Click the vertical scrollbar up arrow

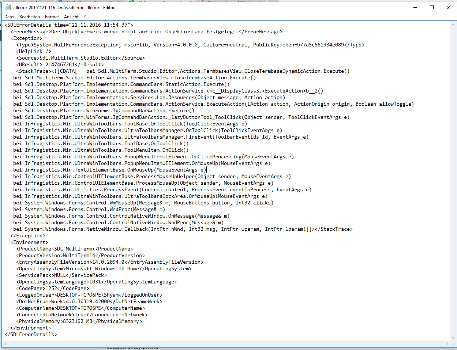coord(453,25)
